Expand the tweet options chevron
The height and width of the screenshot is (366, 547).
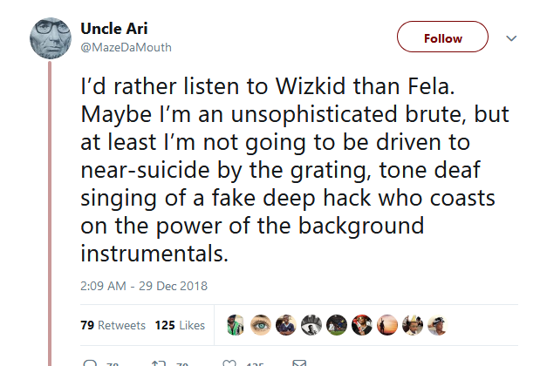point(512,38)
